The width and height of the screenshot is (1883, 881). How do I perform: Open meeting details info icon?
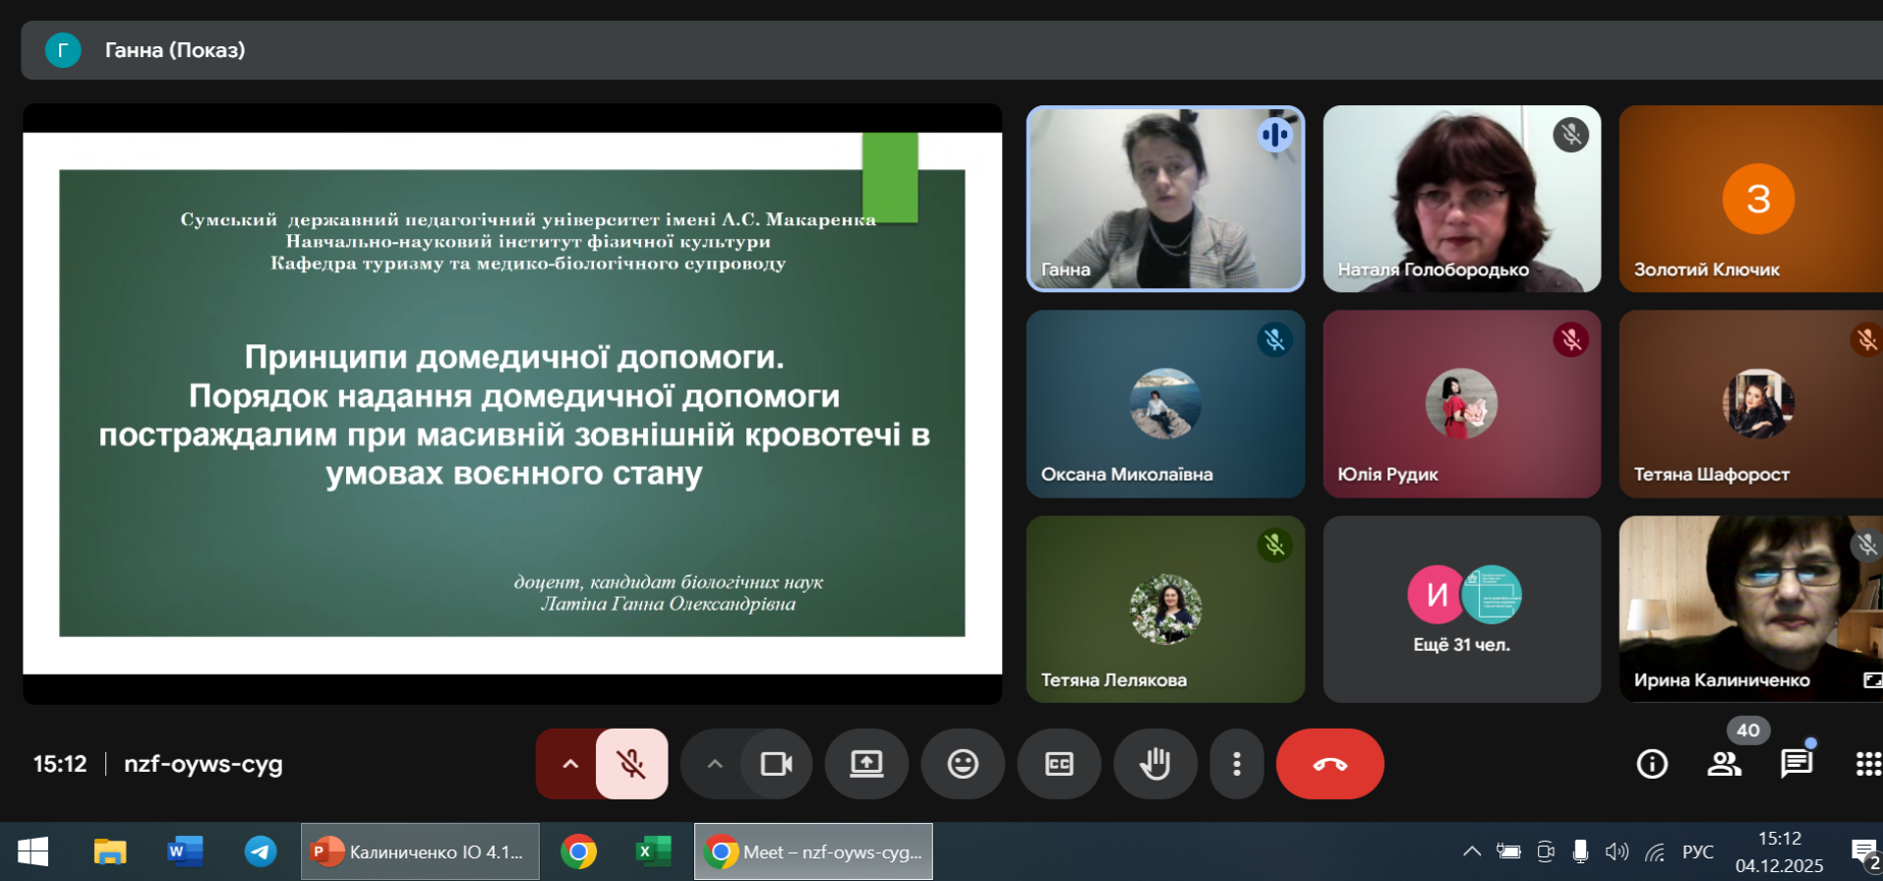pos(1652,764)
